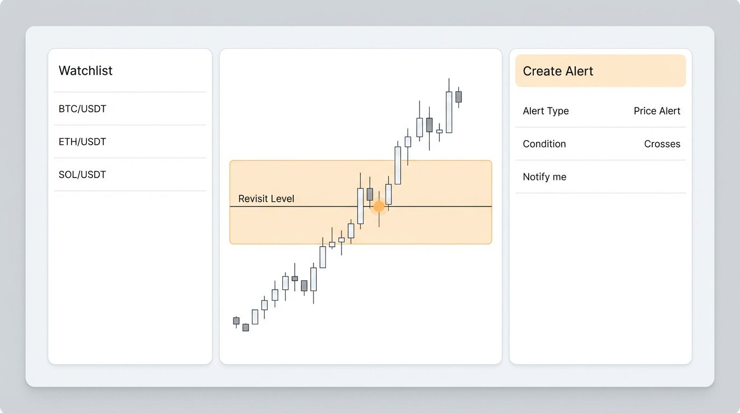
Task: Select the topmost rightmost dark candlestick
Action: coord(458,97)
